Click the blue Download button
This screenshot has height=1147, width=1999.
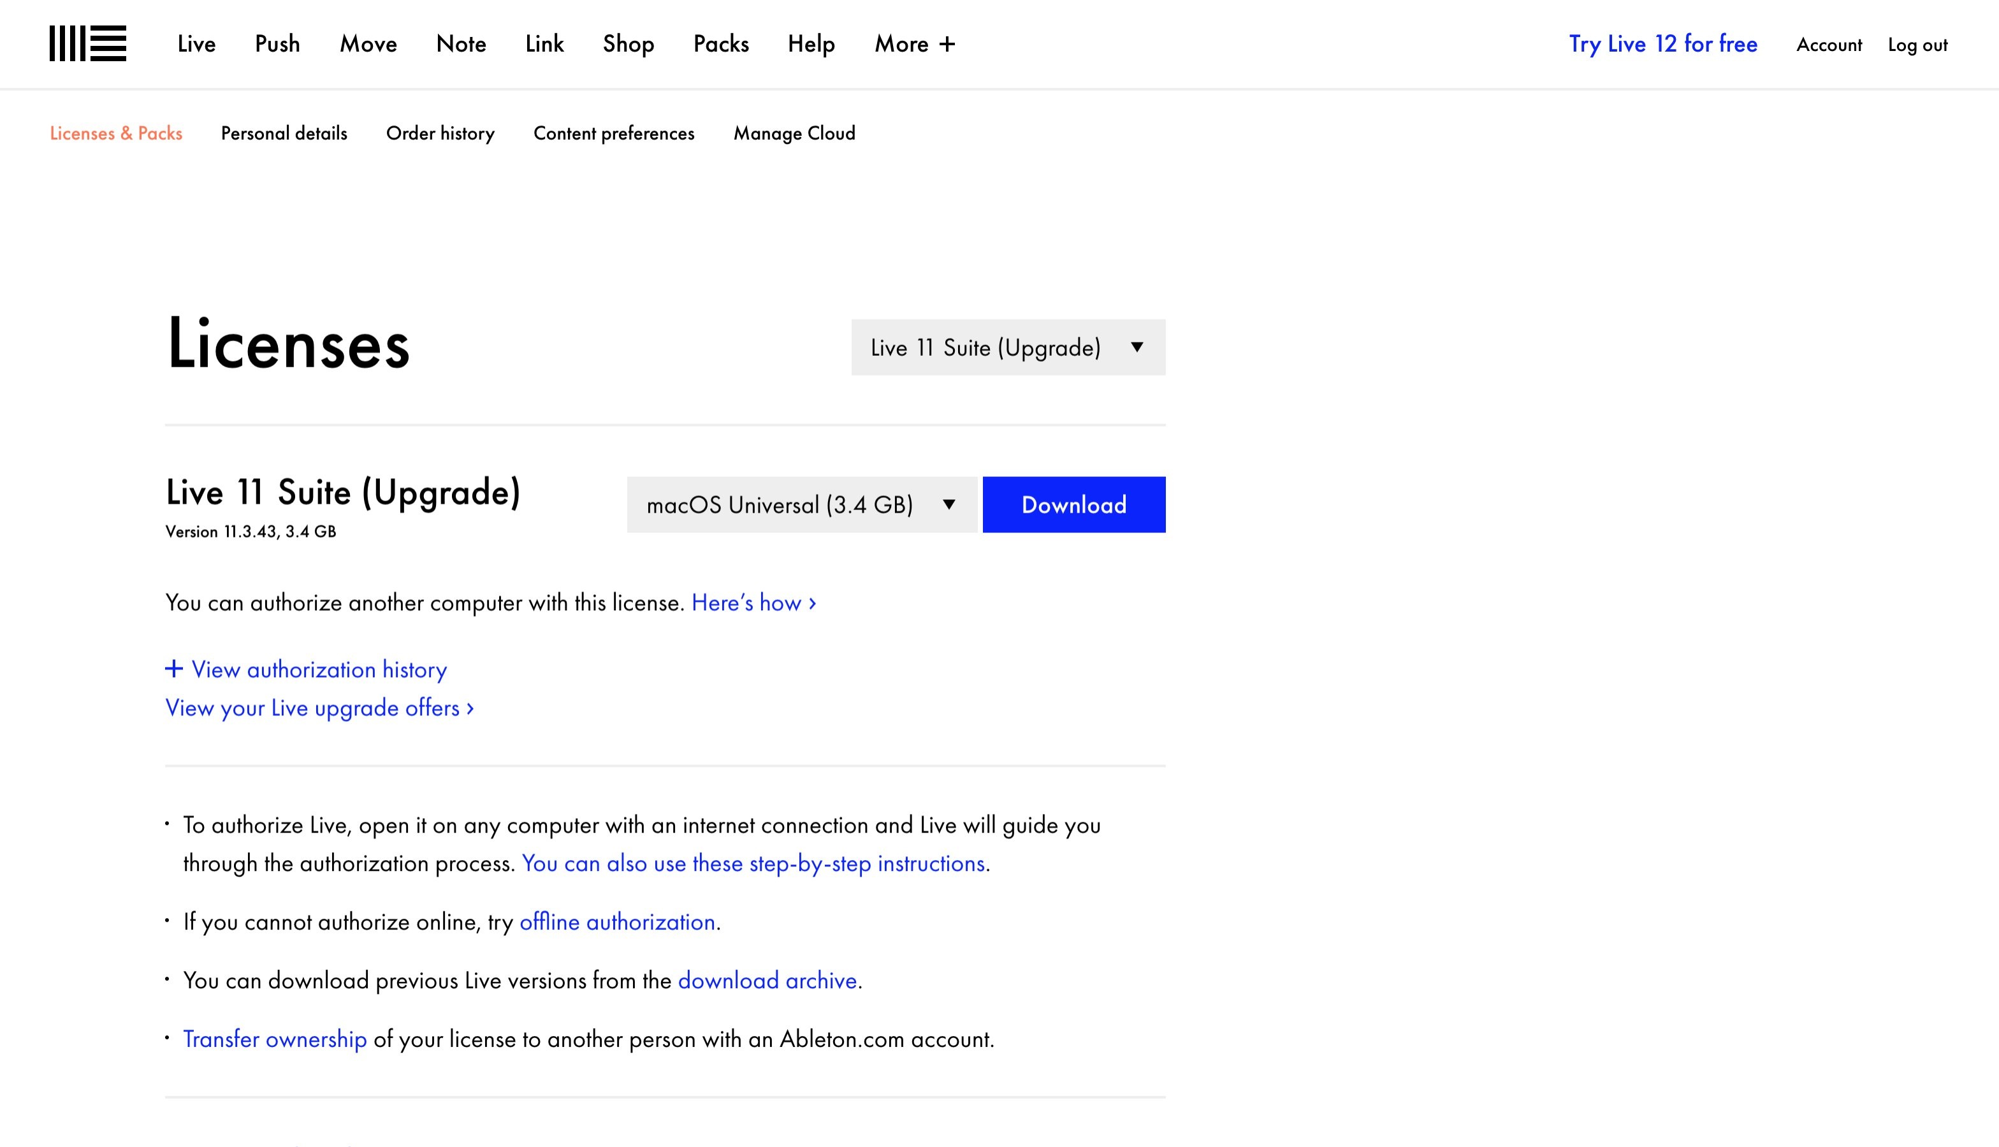(x=1073, y=505)
